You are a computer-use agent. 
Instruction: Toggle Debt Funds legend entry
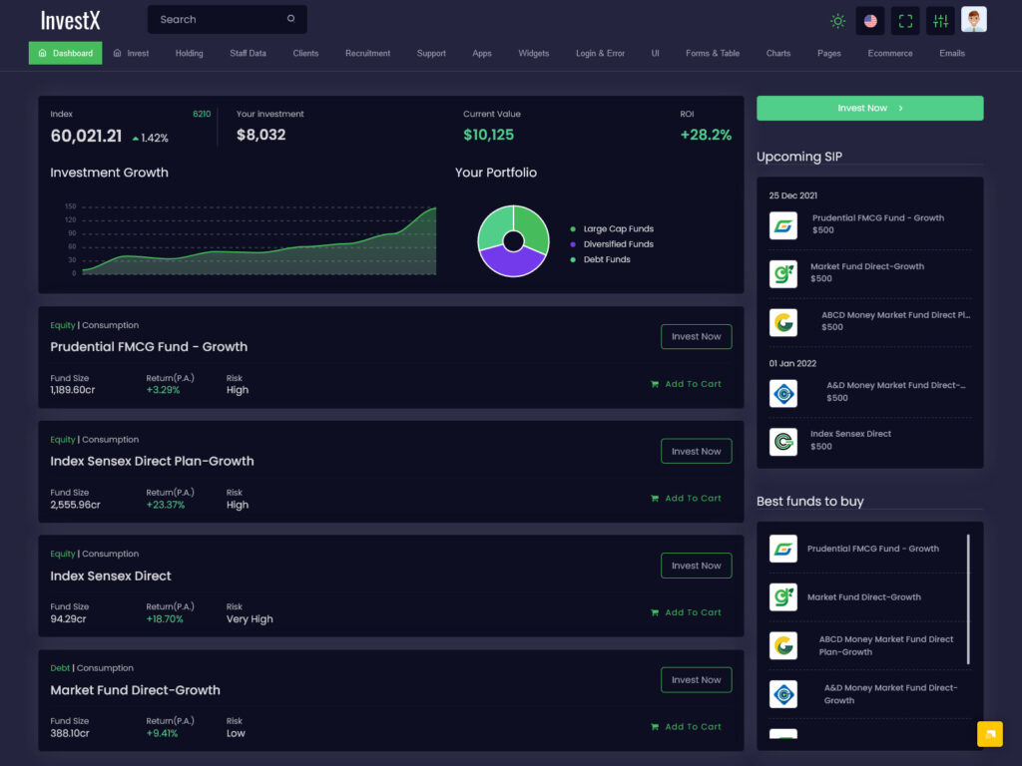[600, 259]
